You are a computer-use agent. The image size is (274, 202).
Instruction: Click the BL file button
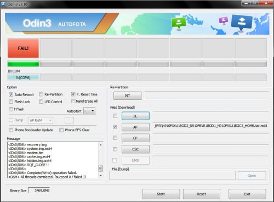click(135, 116)
